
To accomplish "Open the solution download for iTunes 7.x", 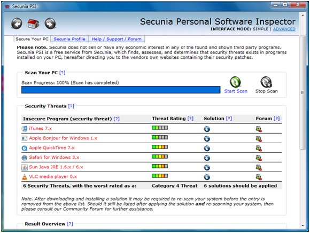I will click(207, 129).
